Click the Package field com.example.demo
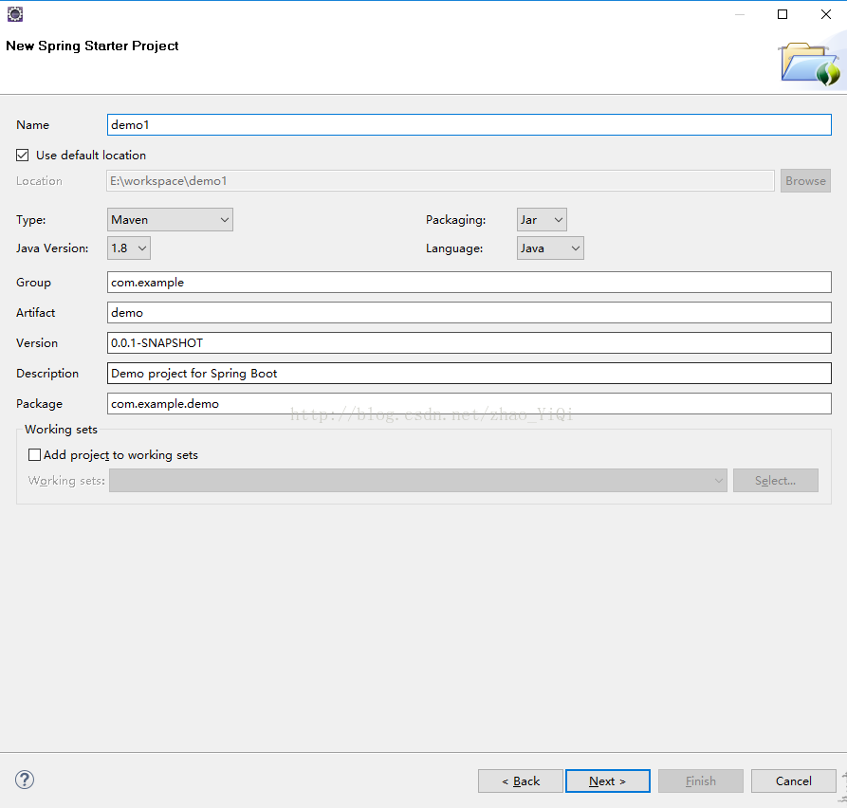The image size is (847, 808). click(469, 403)
